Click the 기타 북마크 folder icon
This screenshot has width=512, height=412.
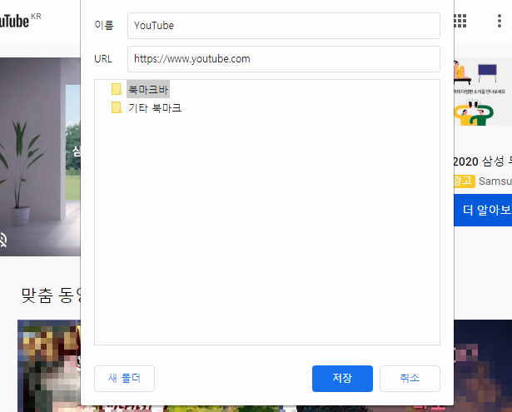[117, 107]
